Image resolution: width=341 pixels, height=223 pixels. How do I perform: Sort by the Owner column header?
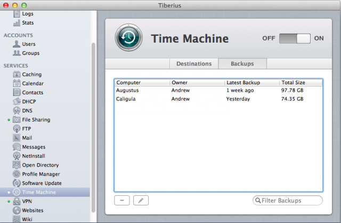pyautogui.click(x=197, y=83)
